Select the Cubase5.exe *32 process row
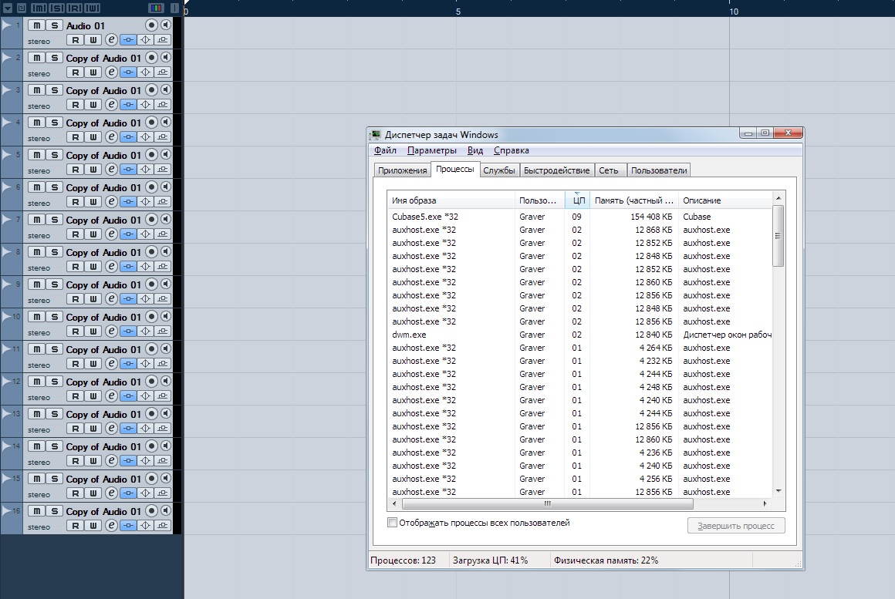Screen dimensions: 895x599 click(579, 217)
